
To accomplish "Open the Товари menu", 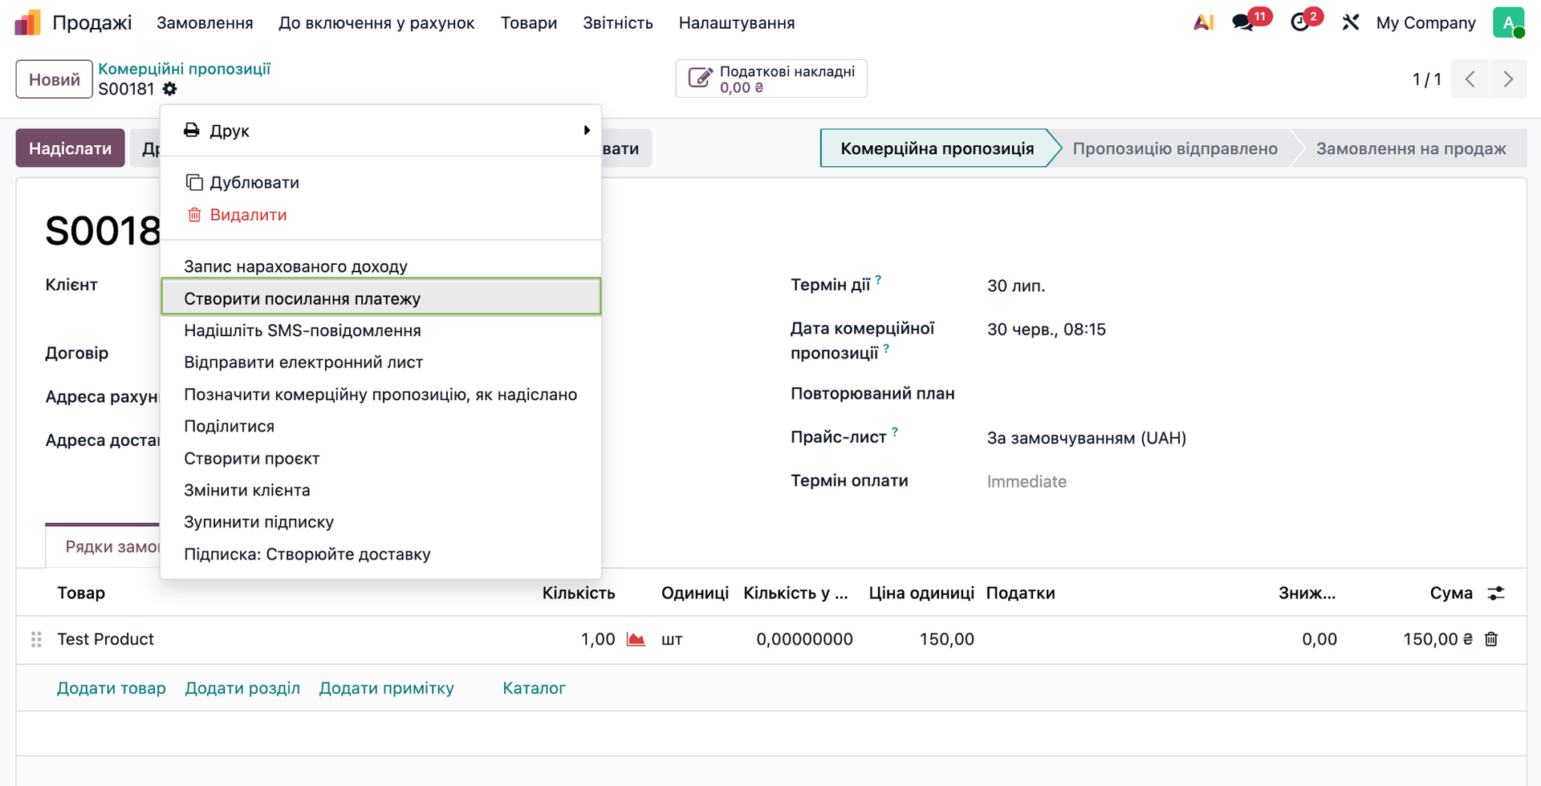I will click(x=529, y=23).
